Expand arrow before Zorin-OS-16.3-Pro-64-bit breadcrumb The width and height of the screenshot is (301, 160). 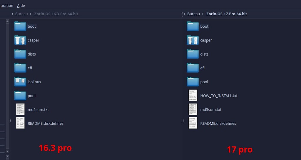point(31,14)
